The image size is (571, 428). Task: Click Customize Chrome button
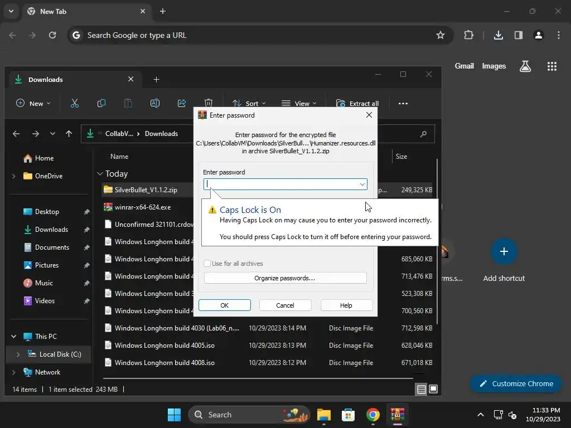coord(516,383)
